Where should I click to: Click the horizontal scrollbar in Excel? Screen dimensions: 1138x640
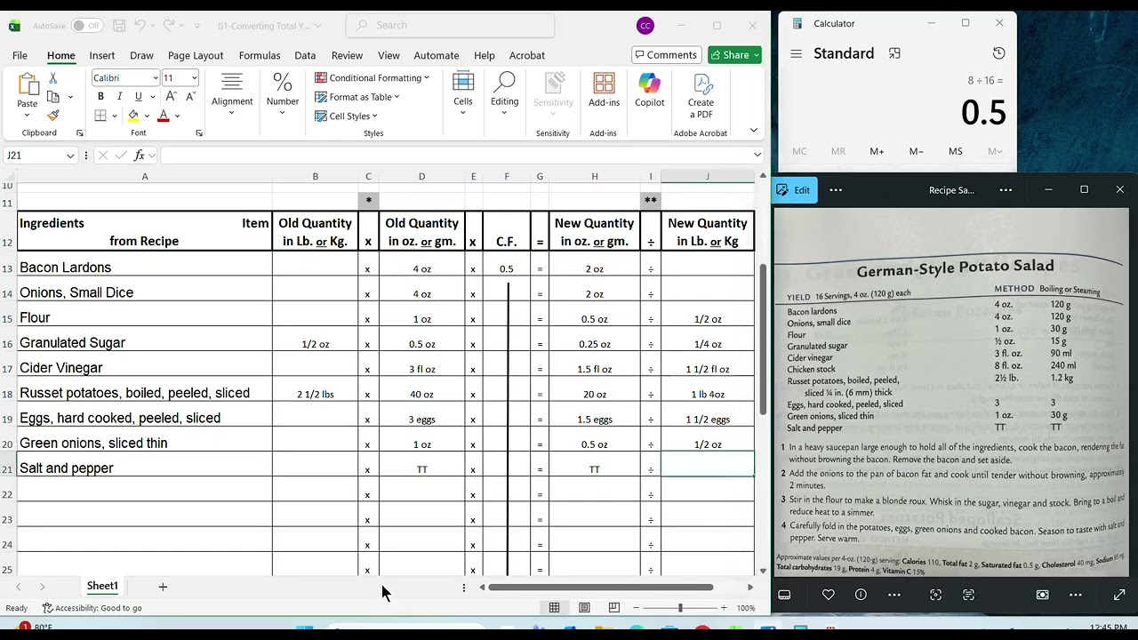600,587
